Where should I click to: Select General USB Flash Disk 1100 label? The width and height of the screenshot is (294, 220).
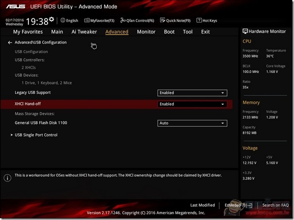(41, 123)
